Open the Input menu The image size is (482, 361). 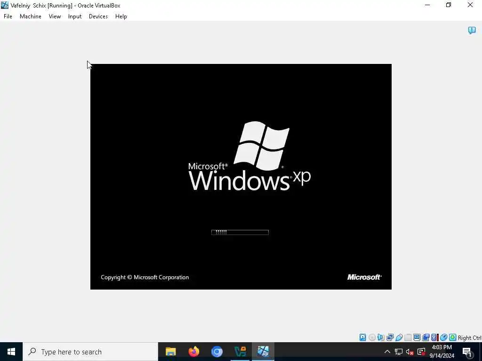click(75, 16)
